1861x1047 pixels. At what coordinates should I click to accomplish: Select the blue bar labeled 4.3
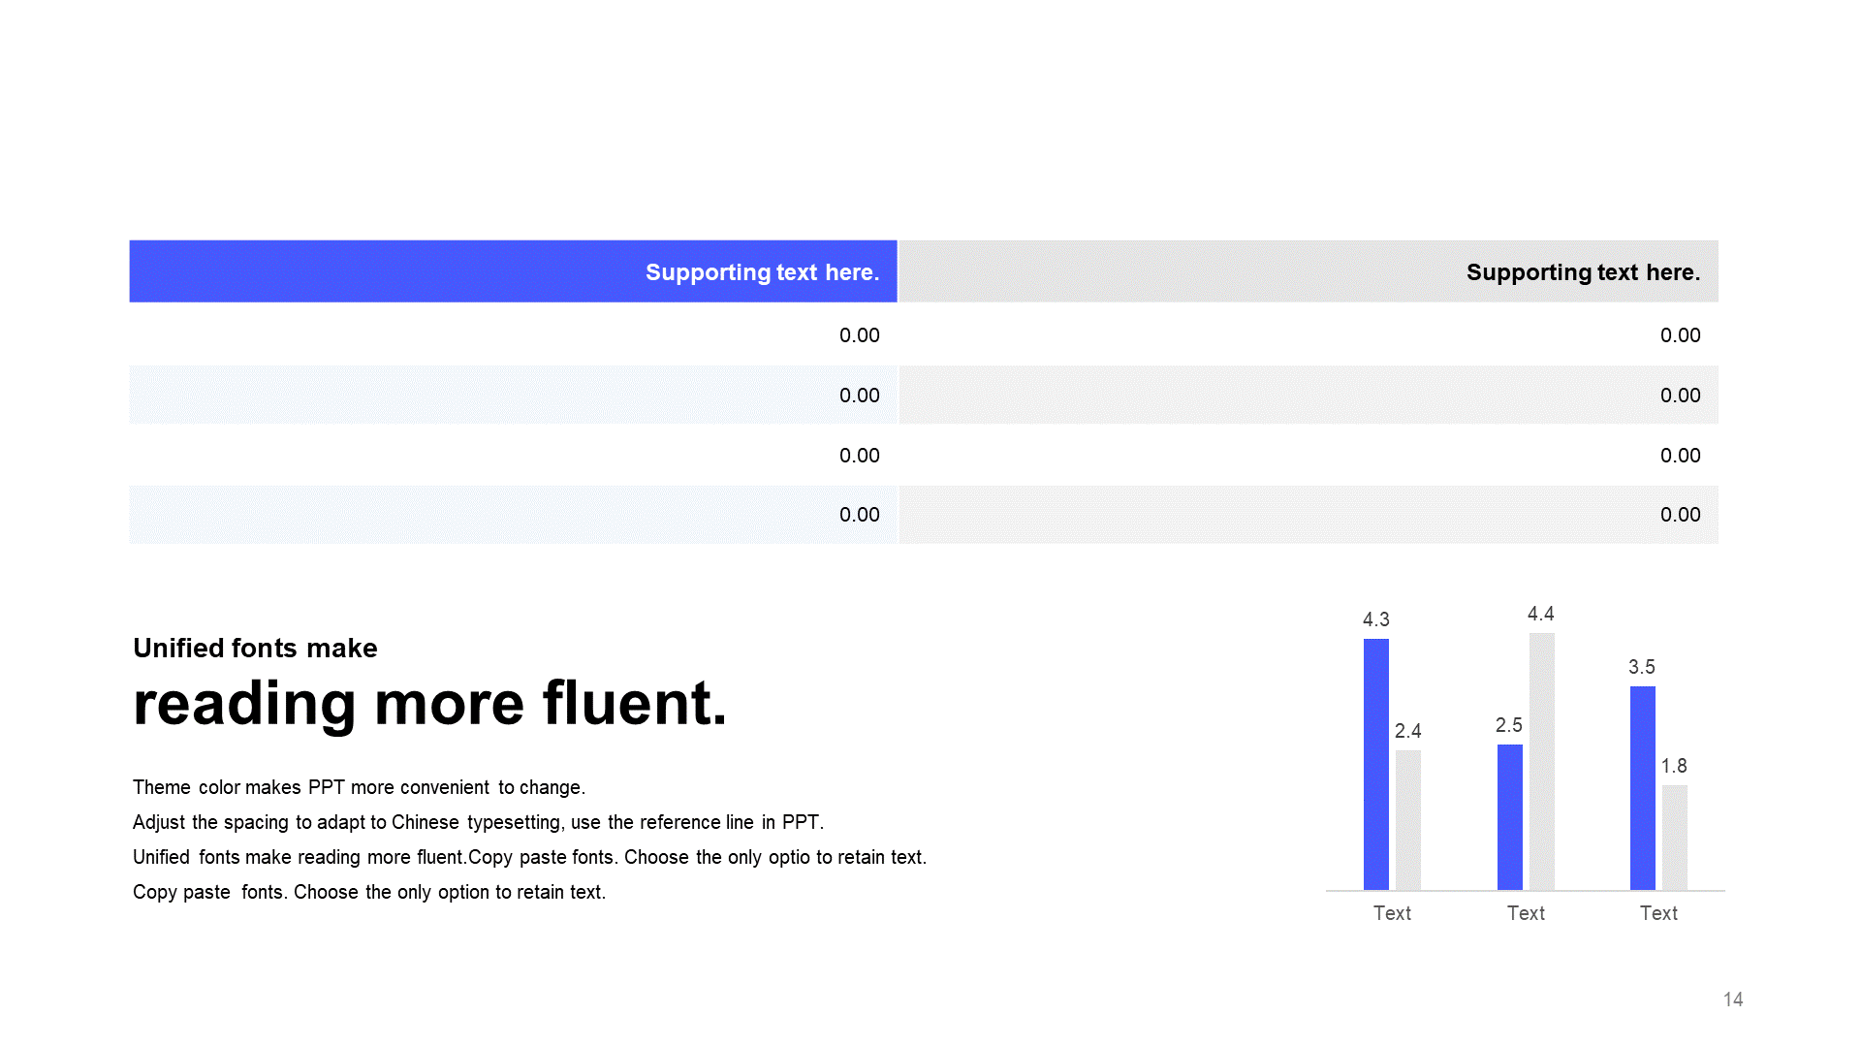(1375, 764)
